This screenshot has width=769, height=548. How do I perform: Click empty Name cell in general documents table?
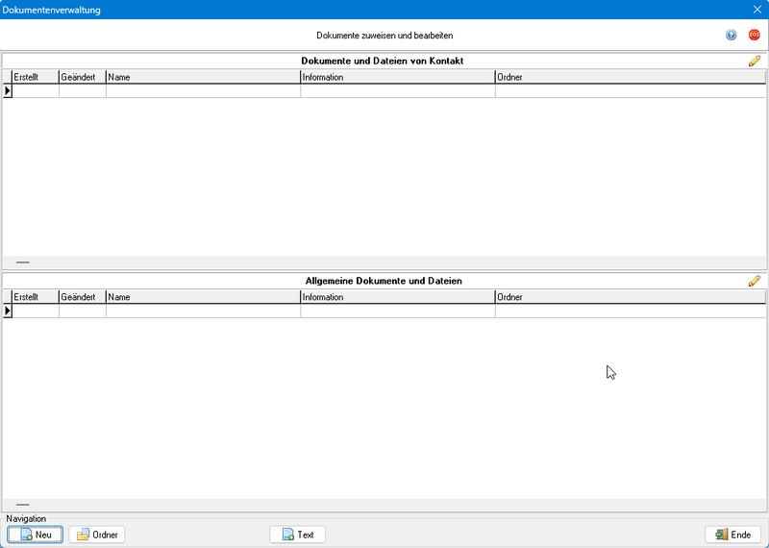[202, 311]
